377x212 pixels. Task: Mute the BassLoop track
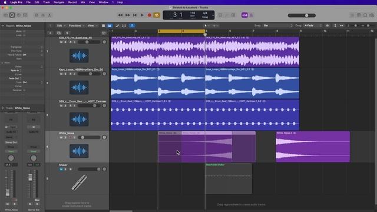(61, 42)
